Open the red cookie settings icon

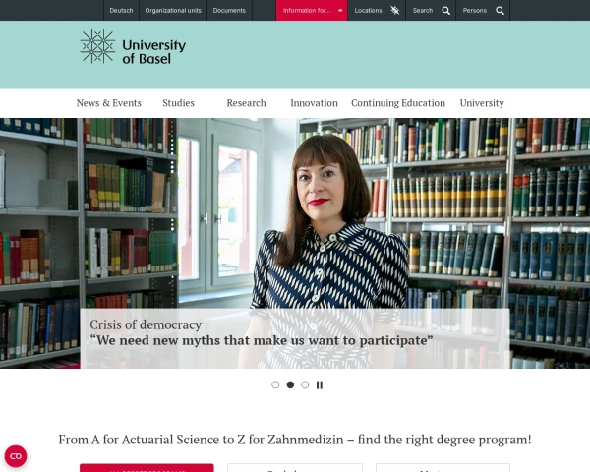(16, 456)
